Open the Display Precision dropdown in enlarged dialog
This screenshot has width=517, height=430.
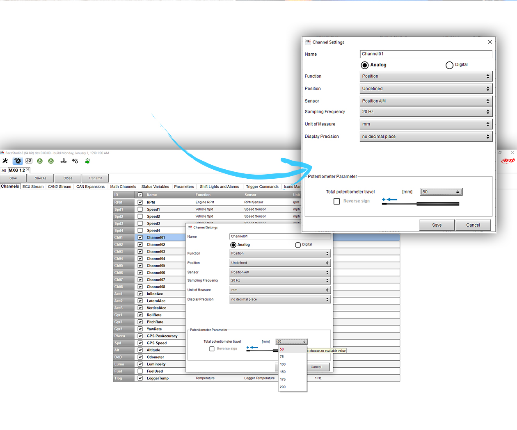click(x=426, y=137)
